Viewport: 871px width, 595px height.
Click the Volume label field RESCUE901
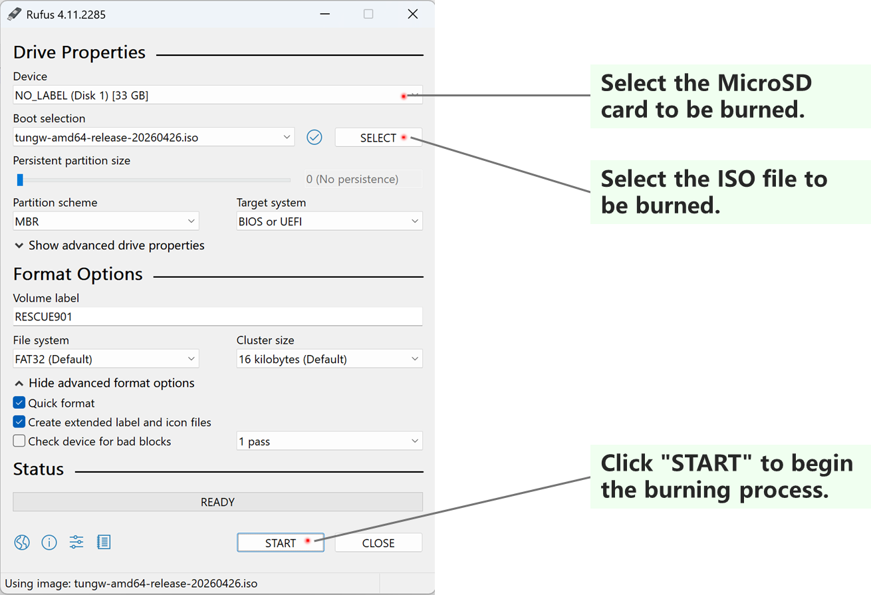(x=217, y=316)
